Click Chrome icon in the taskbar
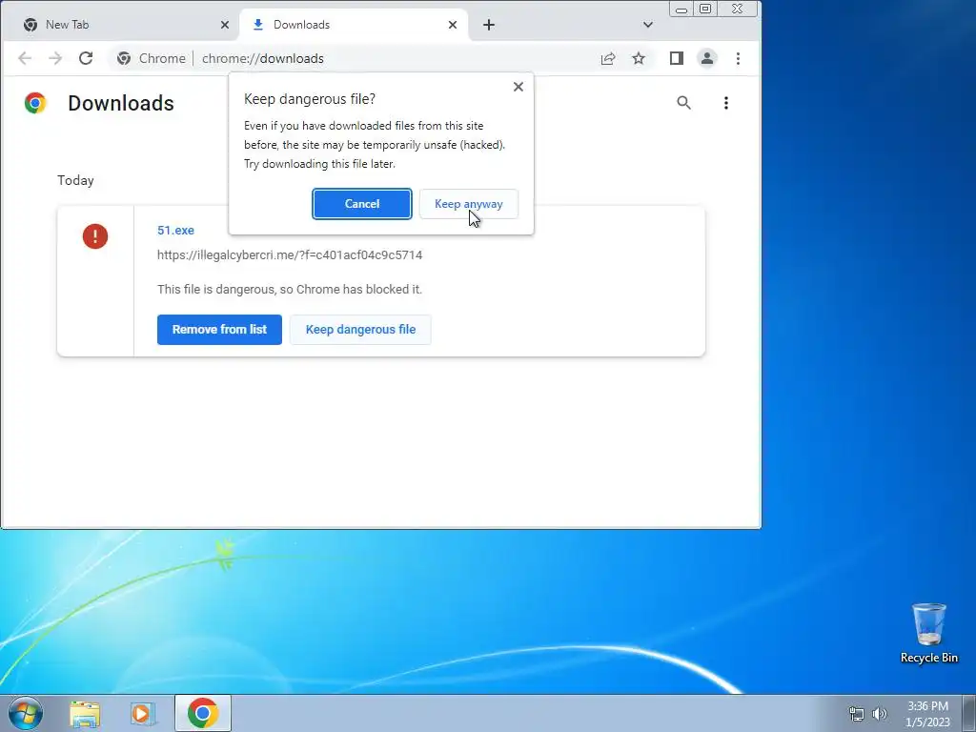This screenshot has width=976, height=732. coord(203,713)
